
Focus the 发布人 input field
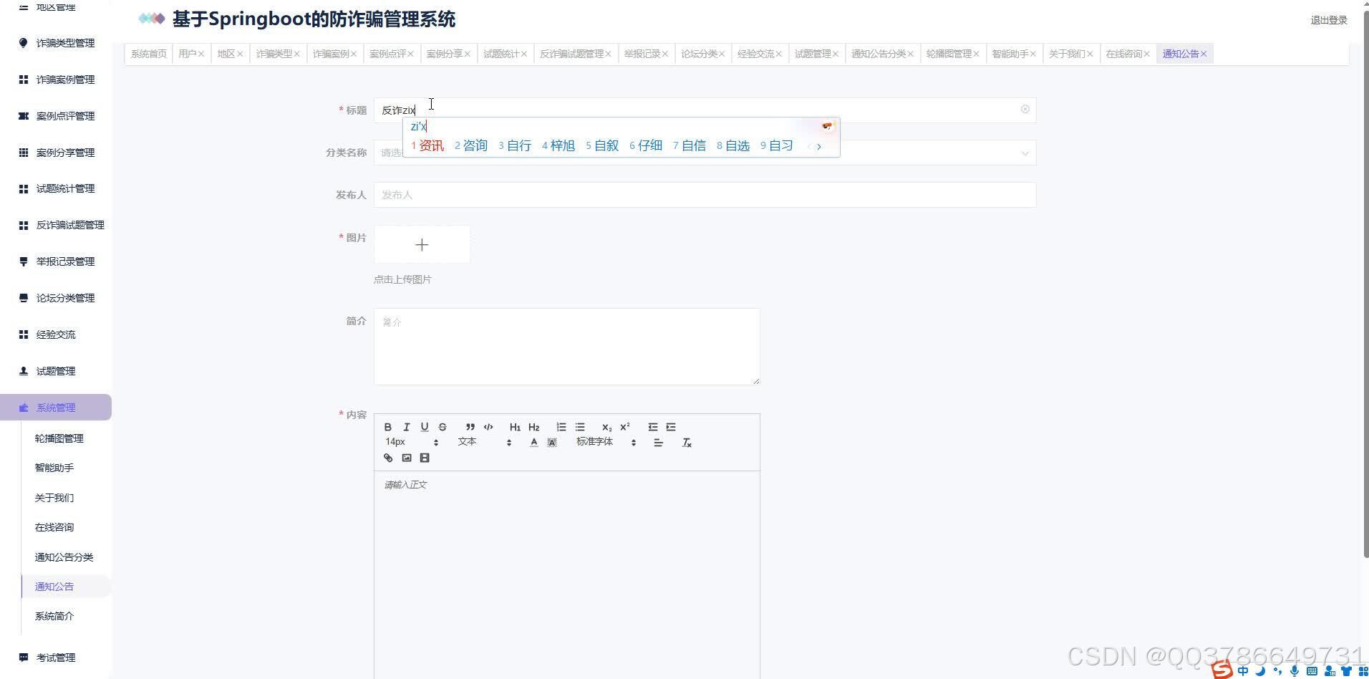coord(705,195)
